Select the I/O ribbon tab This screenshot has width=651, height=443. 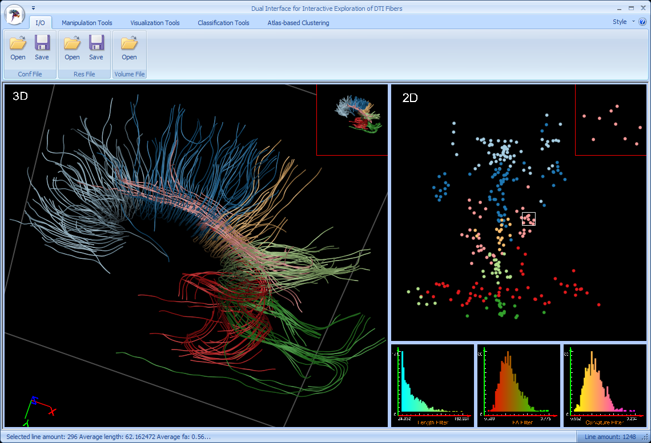click(x=40, y=23)
